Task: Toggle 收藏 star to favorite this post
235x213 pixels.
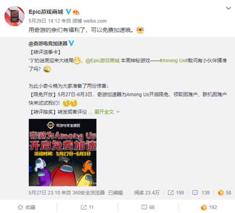Action: (26, 207)
